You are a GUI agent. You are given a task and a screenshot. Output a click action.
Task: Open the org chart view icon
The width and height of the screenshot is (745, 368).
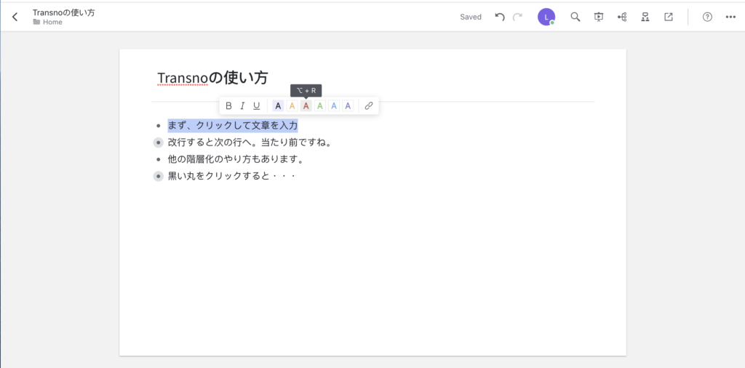point(645,17)
